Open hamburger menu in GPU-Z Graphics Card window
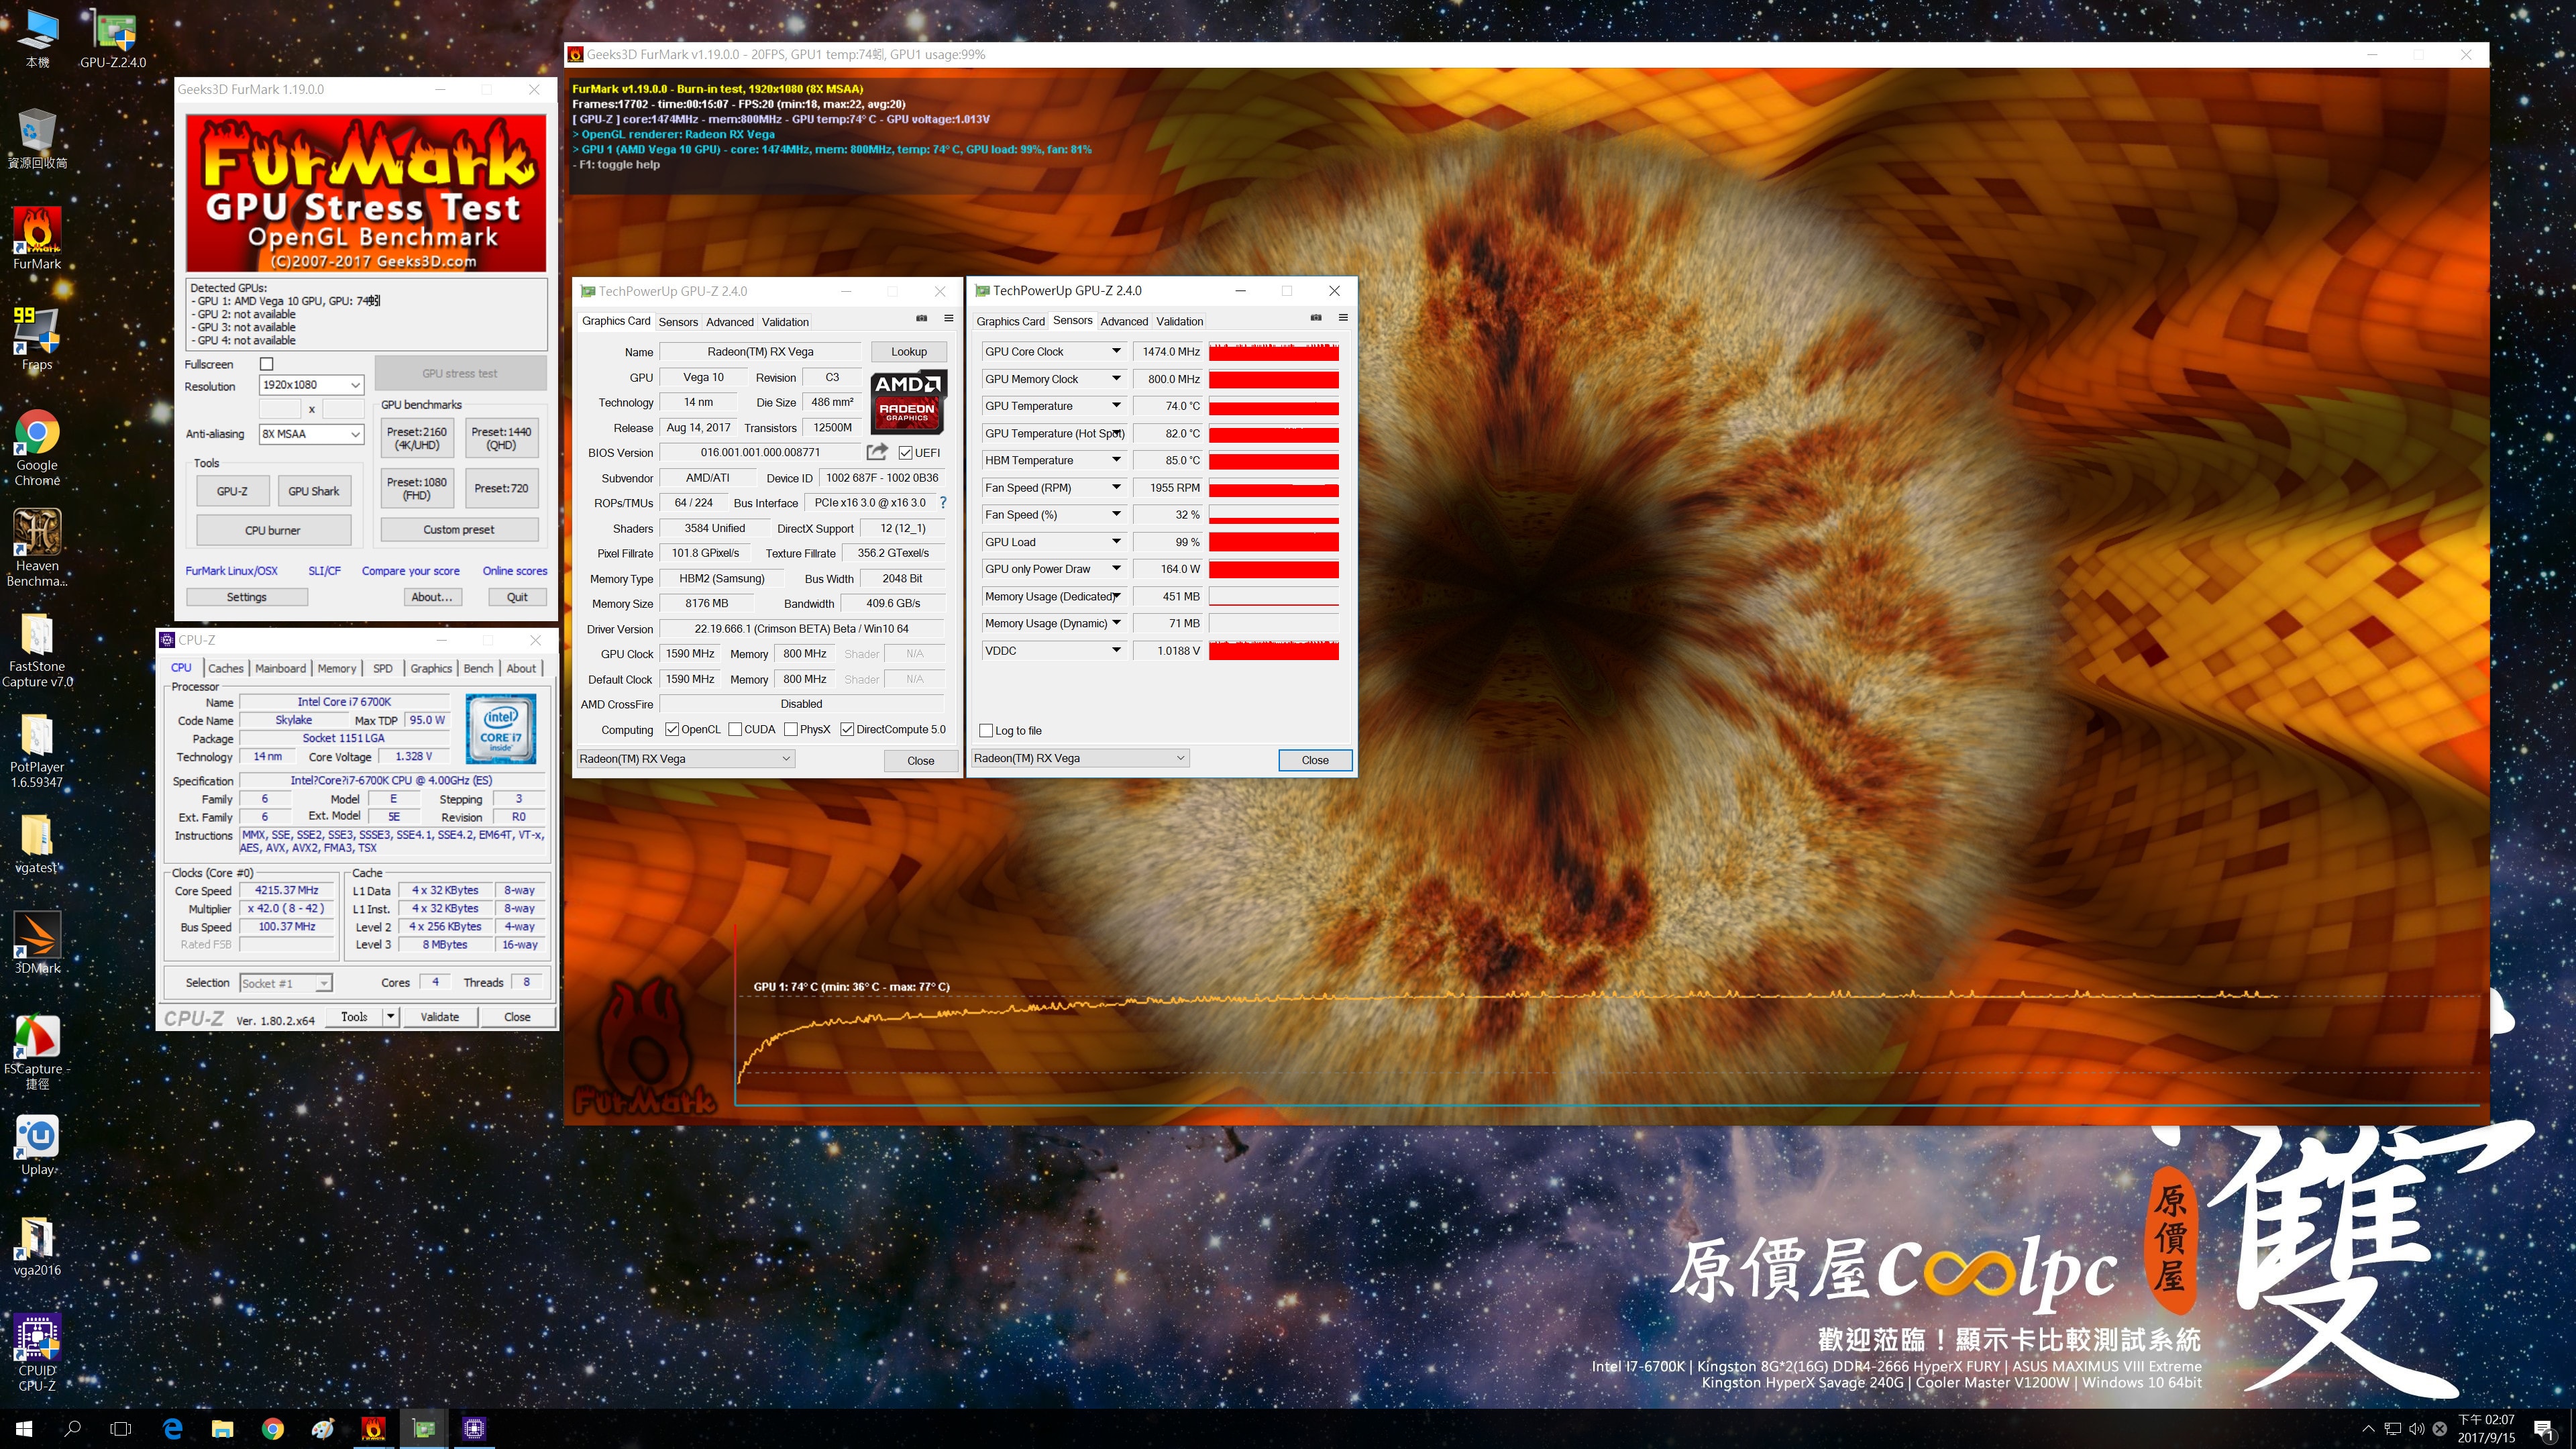This screenshot has width=2576, height=1449. pyautogui.click(x=948, y=318)
